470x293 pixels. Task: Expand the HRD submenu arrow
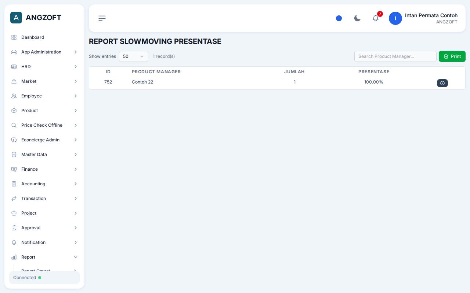pos(76,67)
